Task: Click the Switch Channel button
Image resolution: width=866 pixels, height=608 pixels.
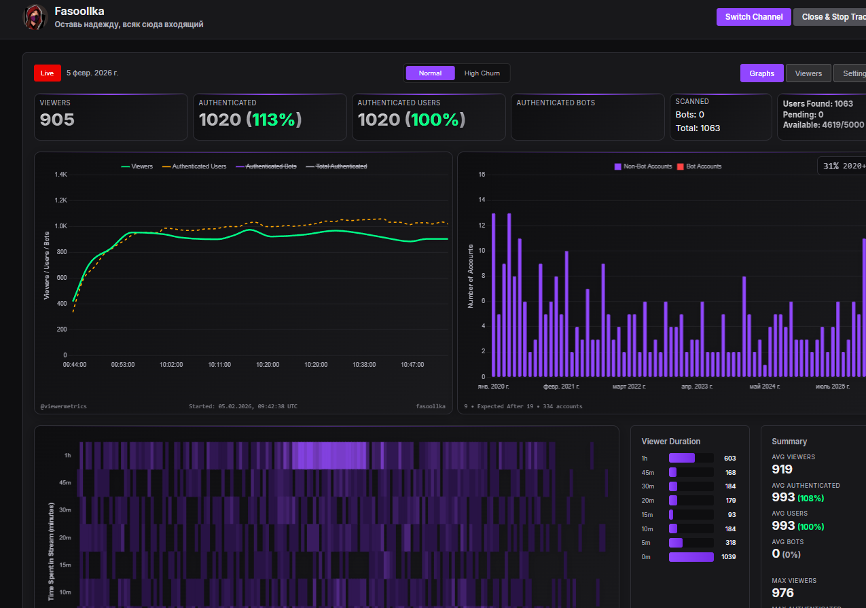Action: (753, 17)
